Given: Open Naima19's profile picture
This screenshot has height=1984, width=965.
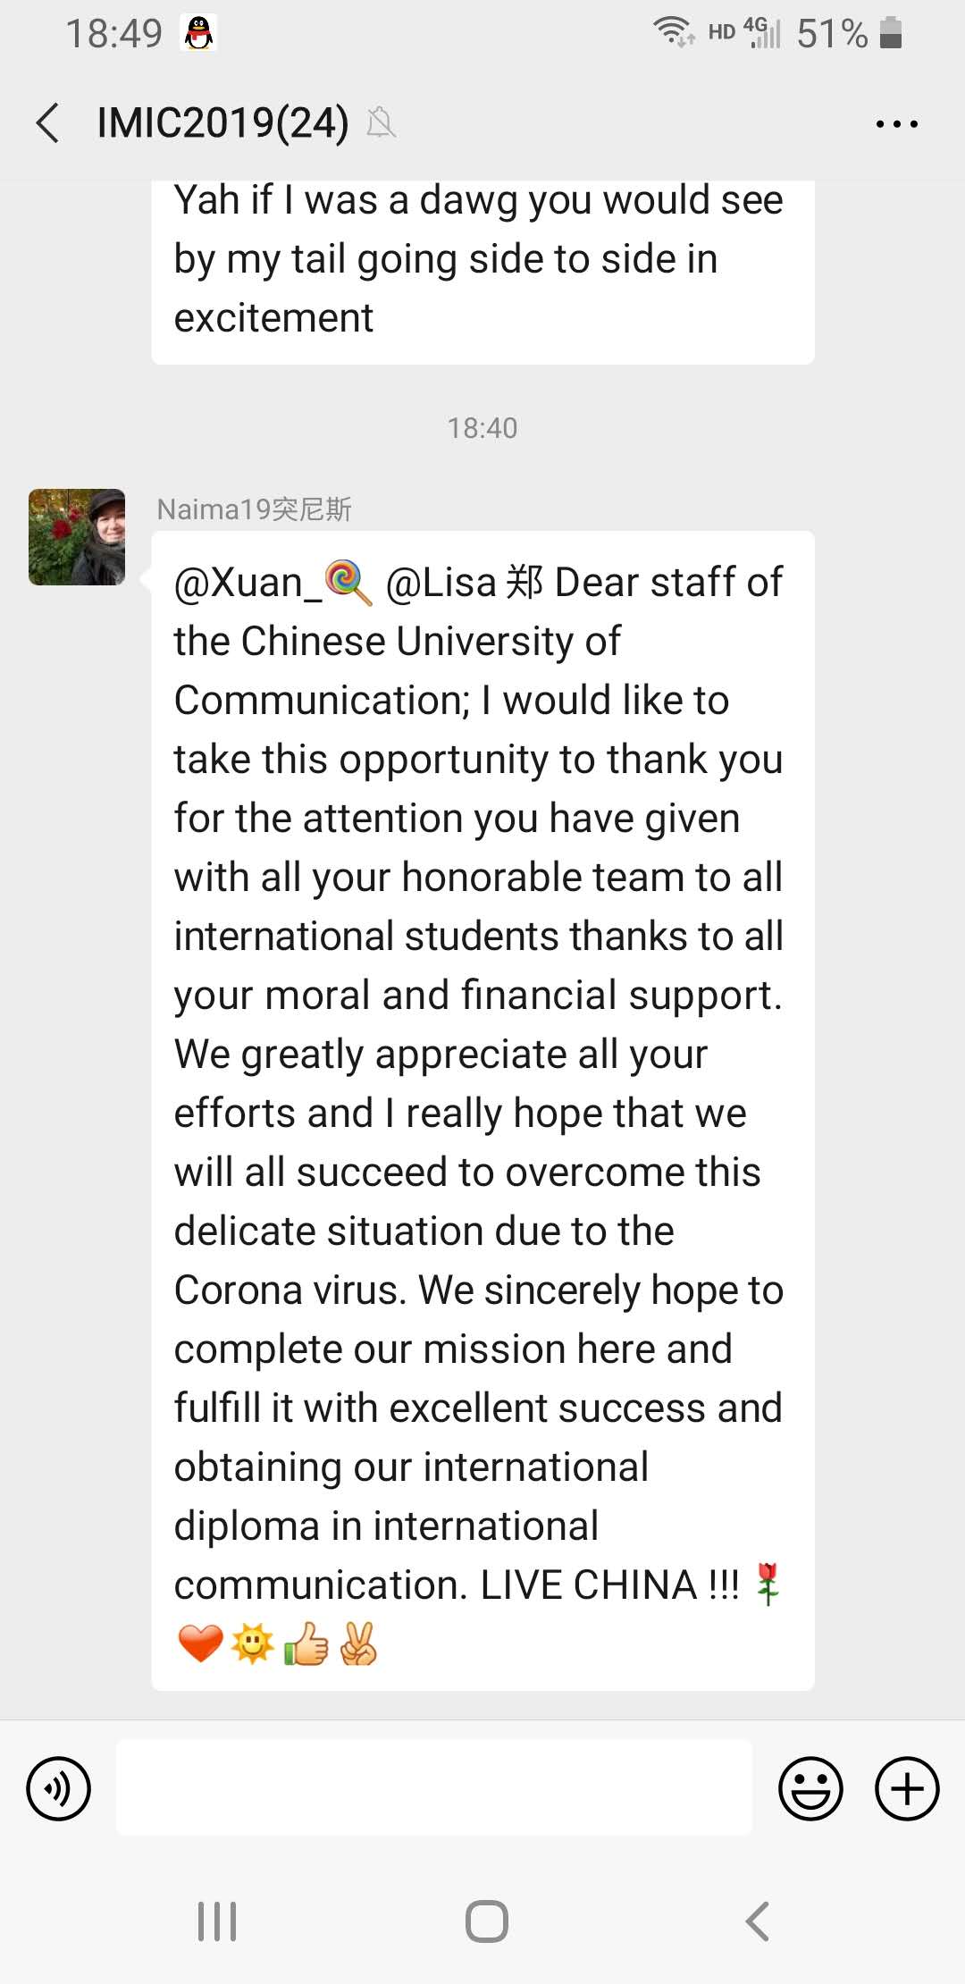Looking at the screenshot, I should pos(77,537).
